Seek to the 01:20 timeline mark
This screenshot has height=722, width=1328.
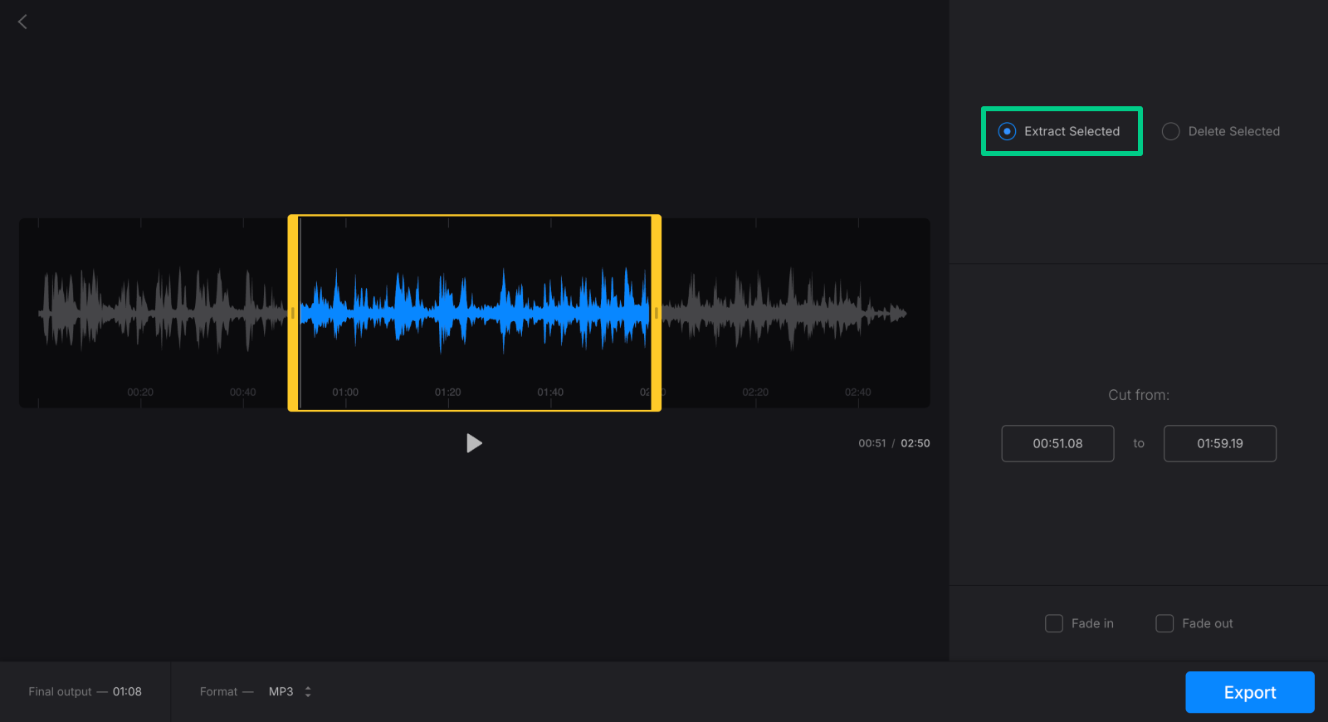tap(448, 392)
